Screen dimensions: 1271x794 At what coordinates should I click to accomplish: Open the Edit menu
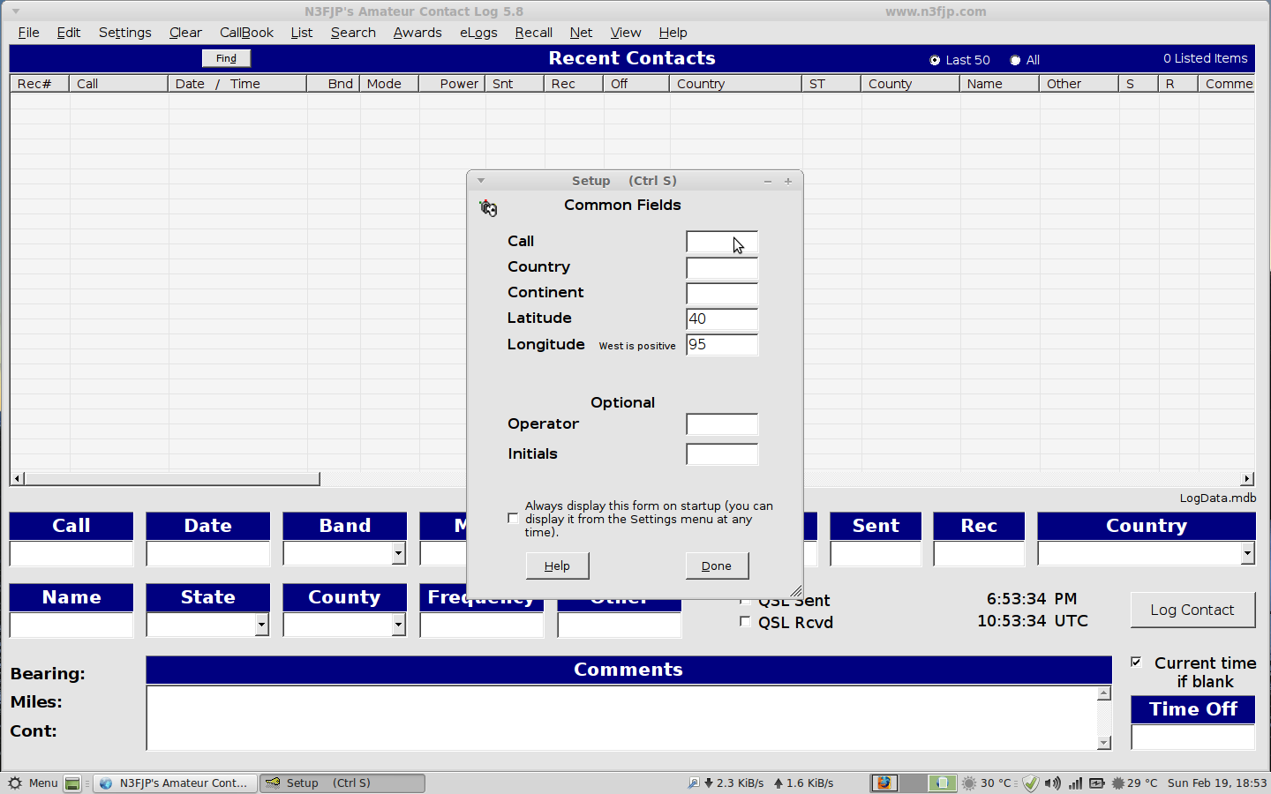point(69,33)
